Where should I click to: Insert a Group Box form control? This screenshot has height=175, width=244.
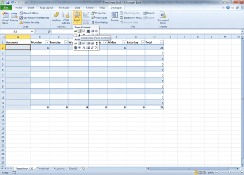76,35
